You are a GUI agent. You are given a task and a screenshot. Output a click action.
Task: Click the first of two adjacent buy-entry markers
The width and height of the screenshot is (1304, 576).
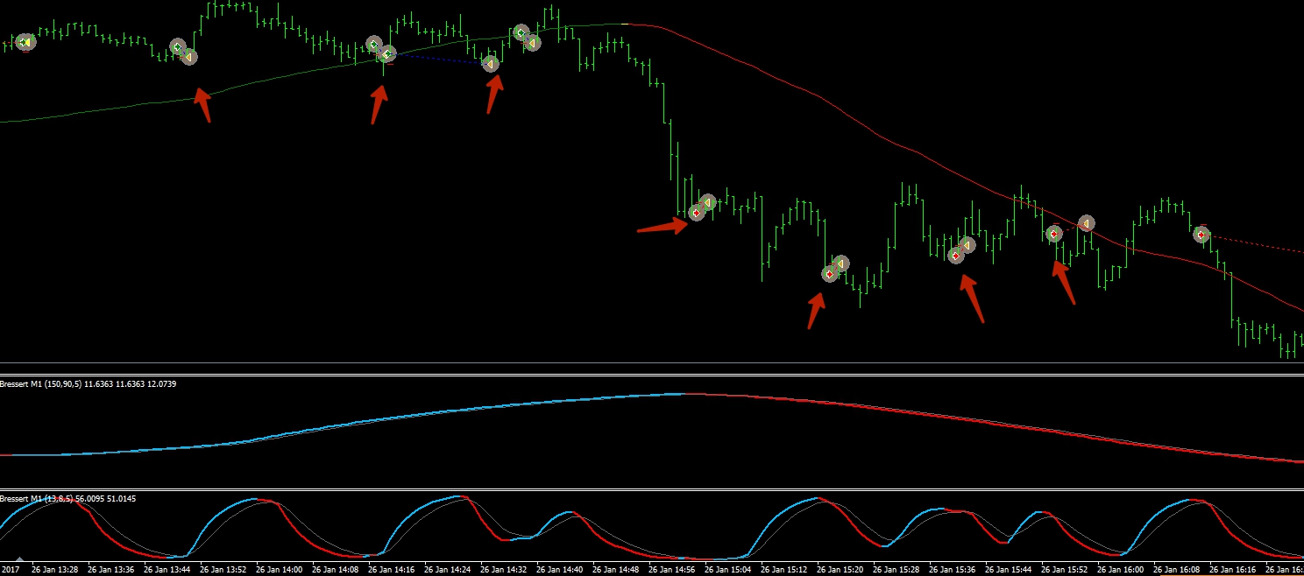pyautogui.click(x=374, y=45)
